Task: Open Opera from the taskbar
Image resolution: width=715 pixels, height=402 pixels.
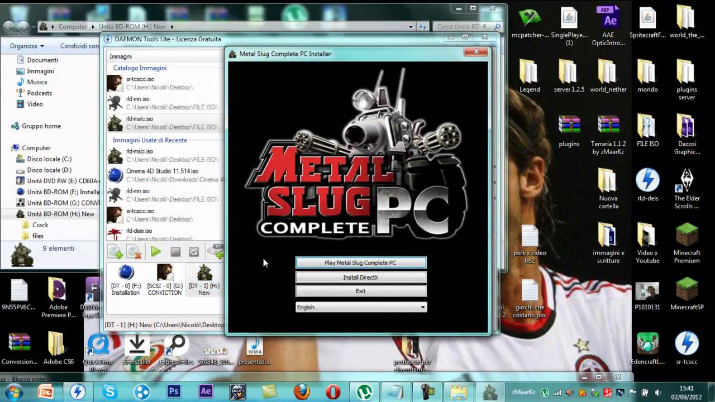Action: click(333, 391)
